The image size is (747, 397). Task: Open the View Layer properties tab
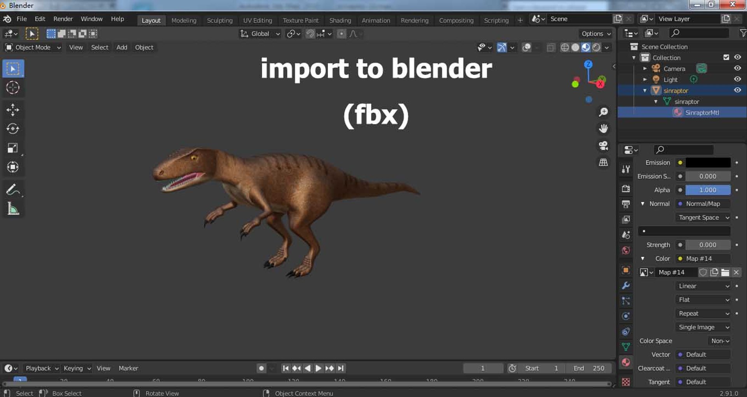(x=626, y=220)
